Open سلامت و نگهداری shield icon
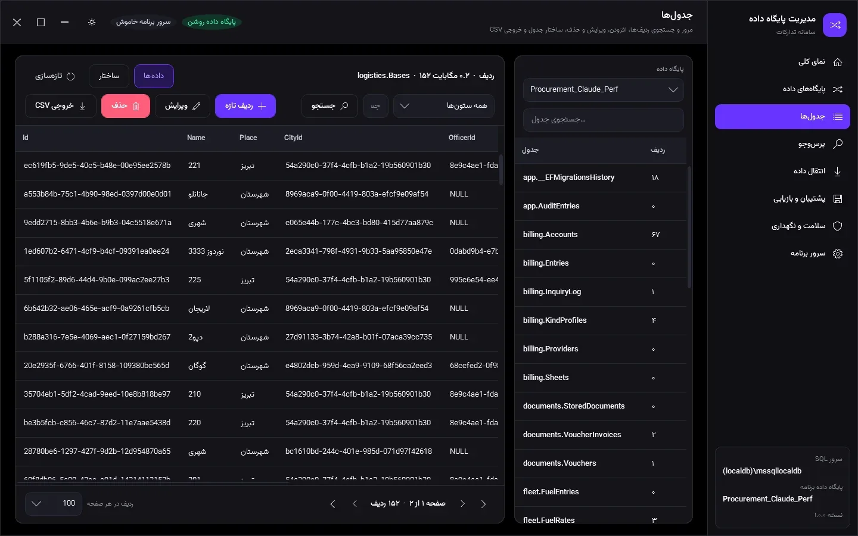The height and width of the screenshot is (536, 858). tap(838, 226)
